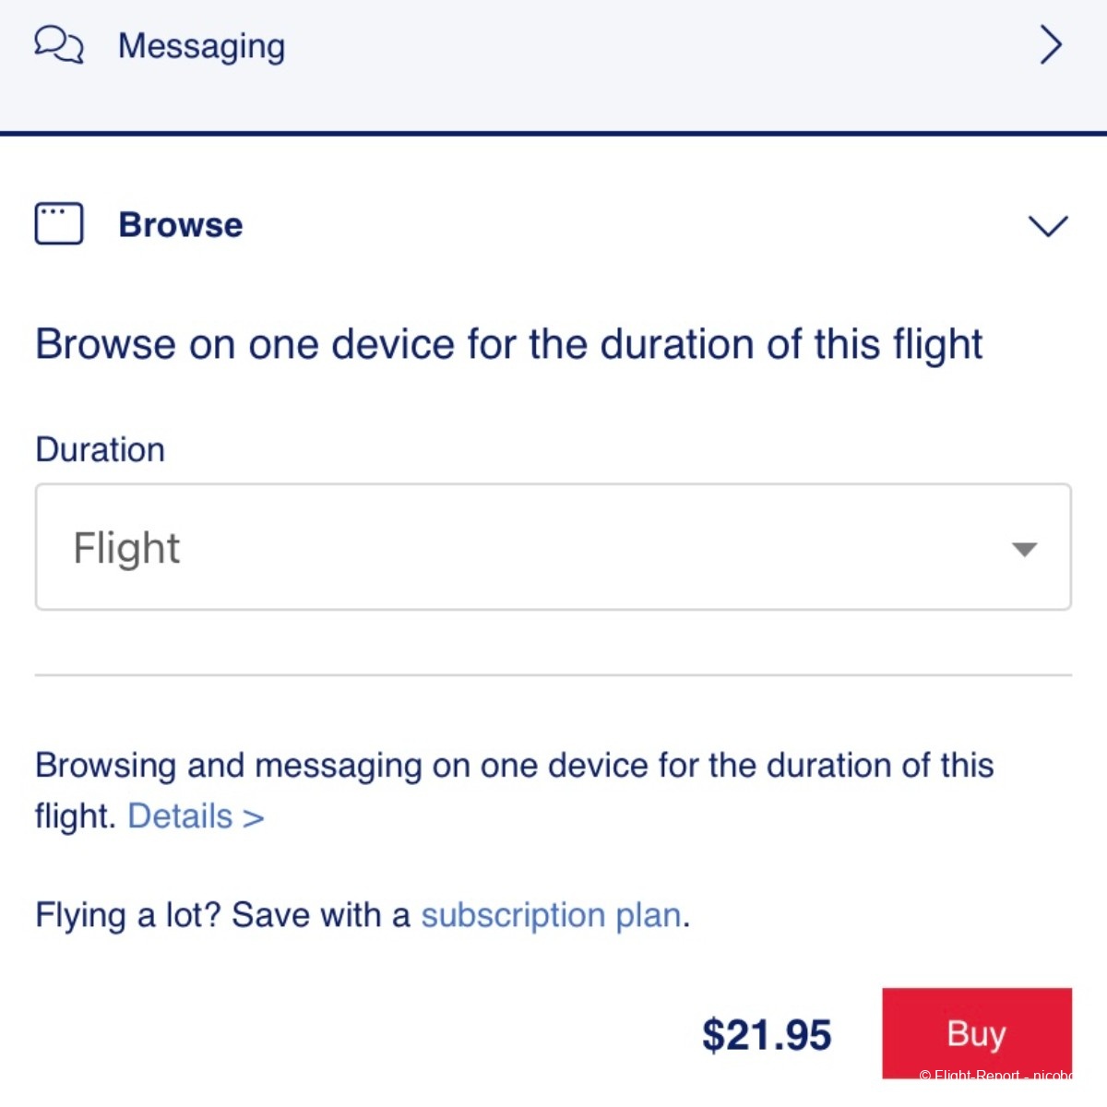
Task: Collapse the Browse section chevron
Action: click(1048, 225)
